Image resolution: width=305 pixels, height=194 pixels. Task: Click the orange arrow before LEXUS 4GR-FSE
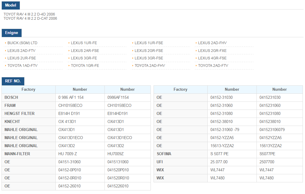click(196, 58)
